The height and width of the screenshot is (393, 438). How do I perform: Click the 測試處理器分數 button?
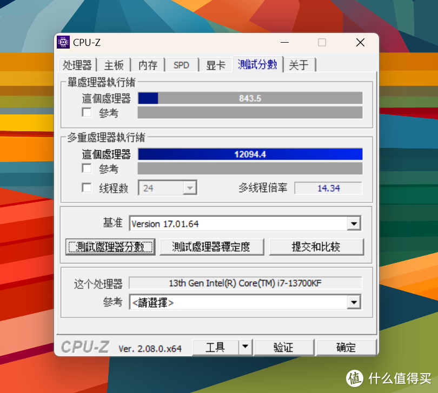click(x=111, y=247)
